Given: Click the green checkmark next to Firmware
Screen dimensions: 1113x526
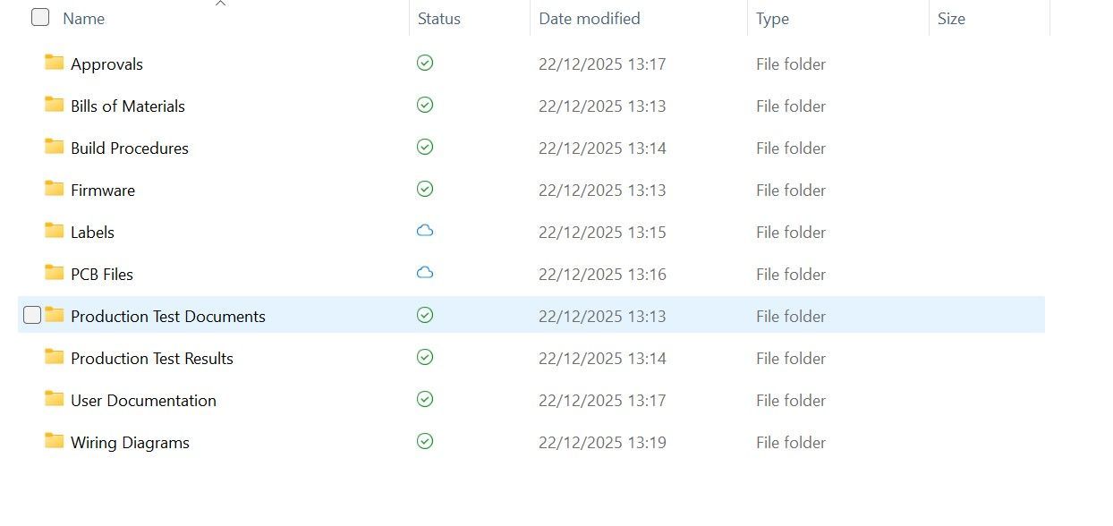Looking at the screenshot, I should pos(424,189).
